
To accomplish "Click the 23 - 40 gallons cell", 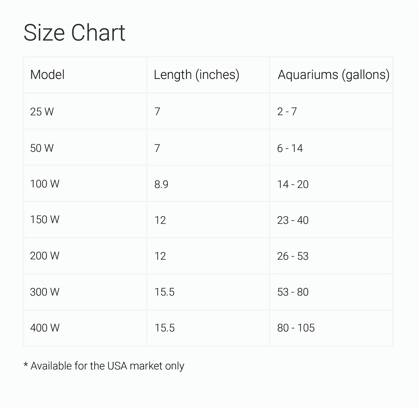I will (x=293, y=220).
